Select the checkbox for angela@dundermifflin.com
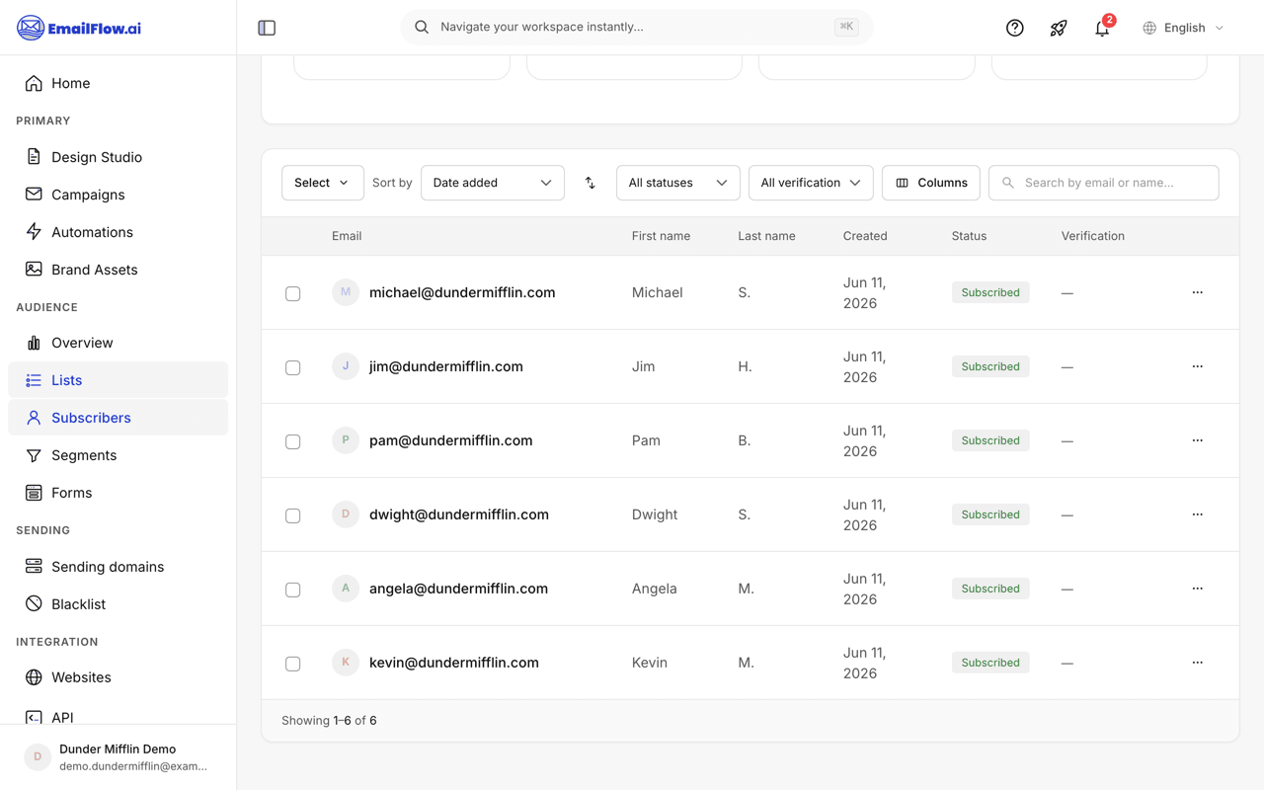Screen dimensions: 1264x790 [293, 590]
